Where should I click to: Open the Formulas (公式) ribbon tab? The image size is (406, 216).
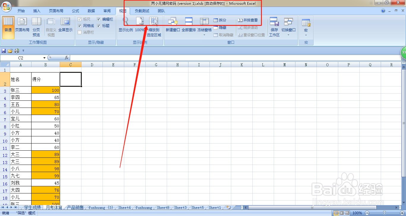point(75,11)
